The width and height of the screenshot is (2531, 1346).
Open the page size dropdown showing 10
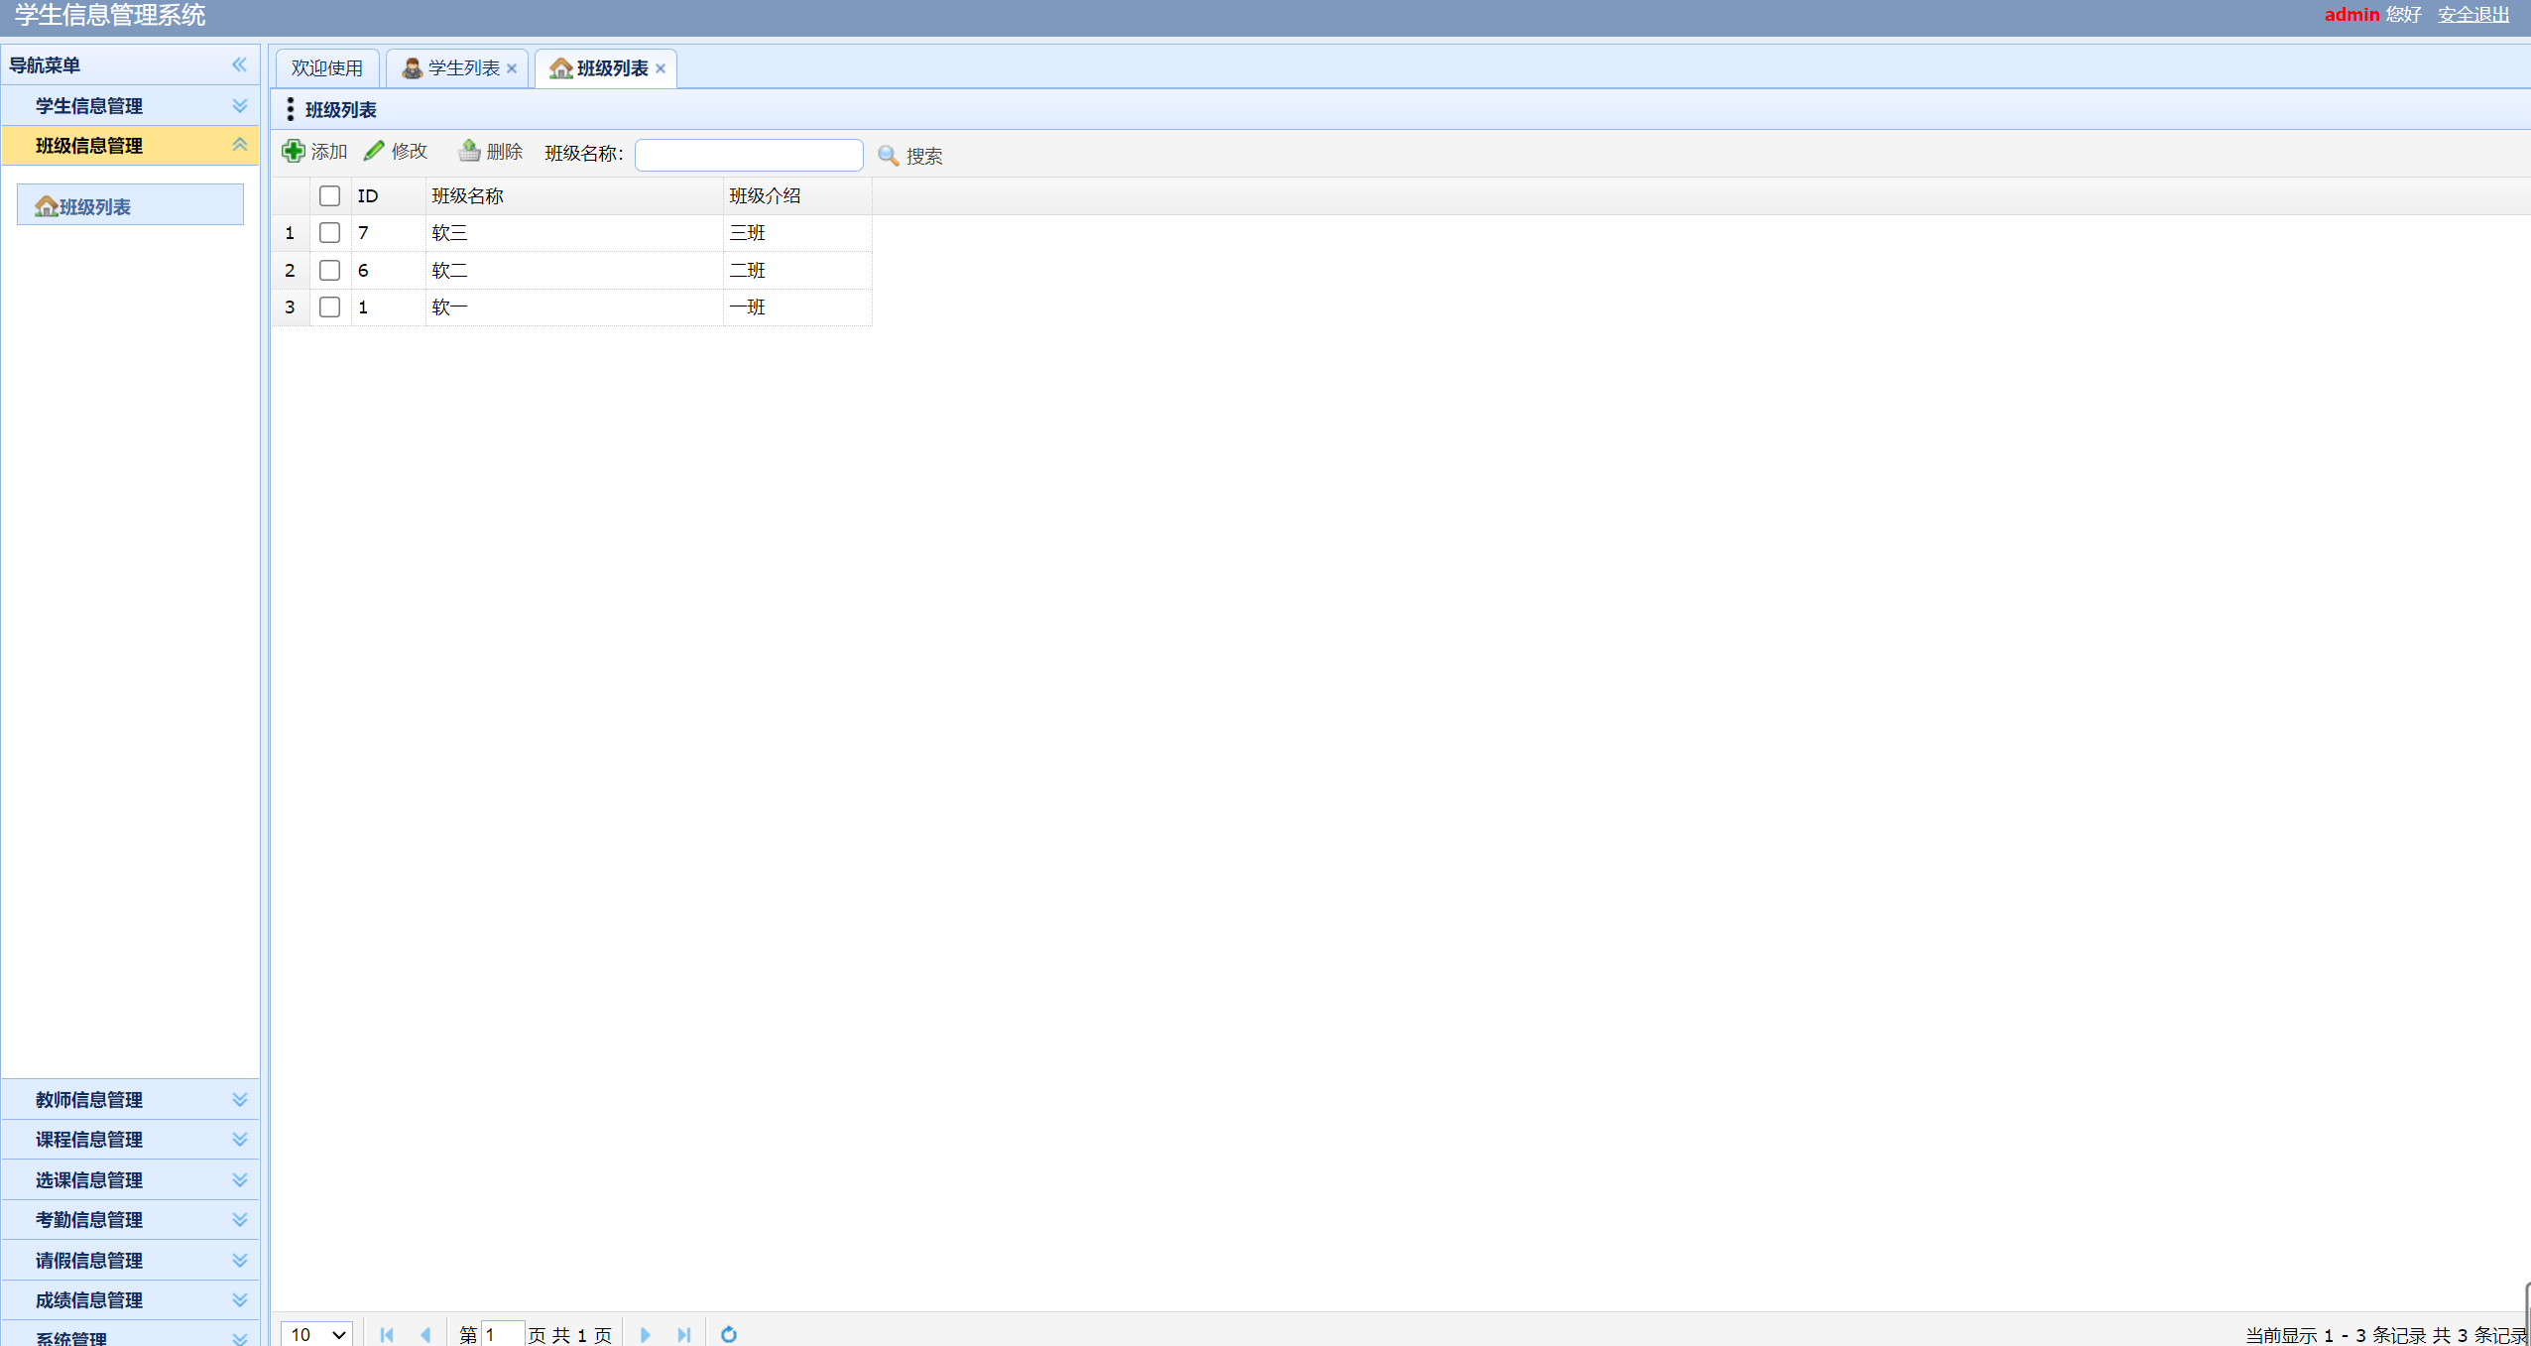pyautogui.click(x=316, y=1334)
